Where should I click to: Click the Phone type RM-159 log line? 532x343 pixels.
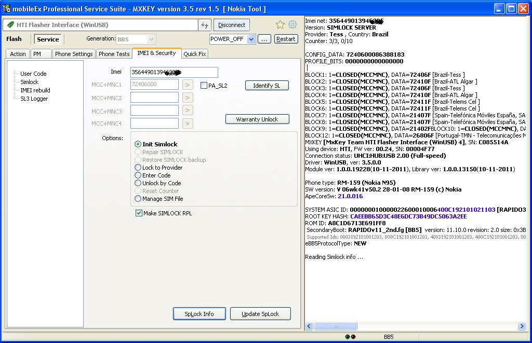click(x=350, y=183)
